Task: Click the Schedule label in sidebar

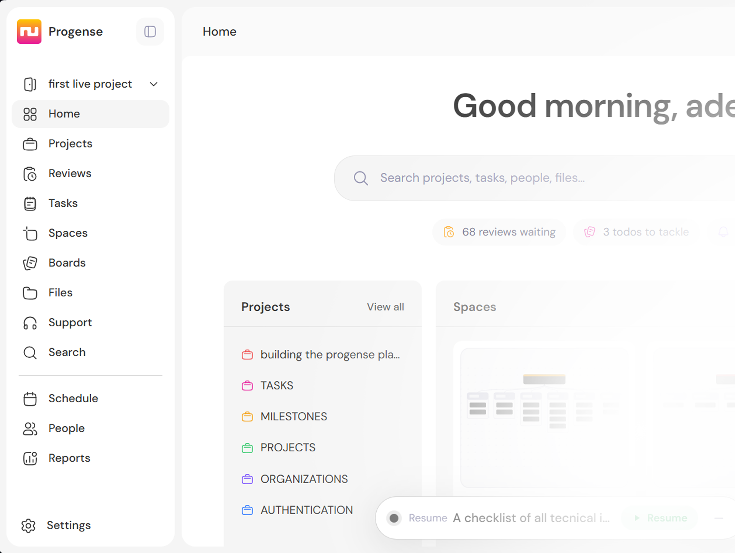Action: [73, 398]
